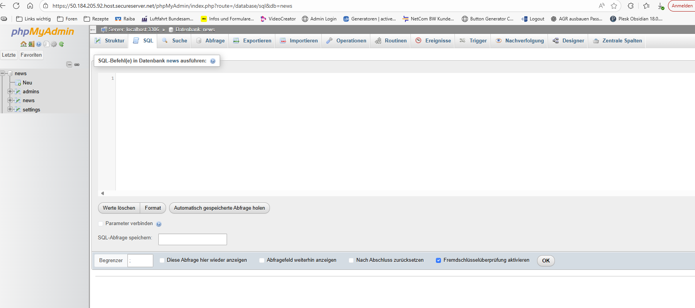Click the help icon beside Parameter verbinden
The width and height of the screenshot is (695, 308).
tap(159, 224)
